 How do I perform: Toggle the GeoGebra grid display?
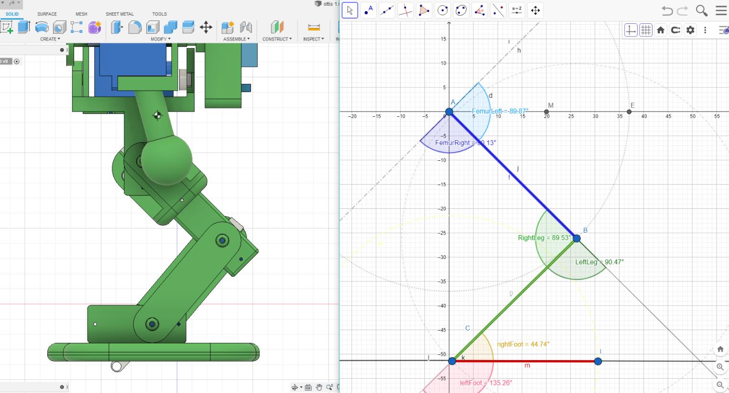pyautogui.click(x=646, y=31)
